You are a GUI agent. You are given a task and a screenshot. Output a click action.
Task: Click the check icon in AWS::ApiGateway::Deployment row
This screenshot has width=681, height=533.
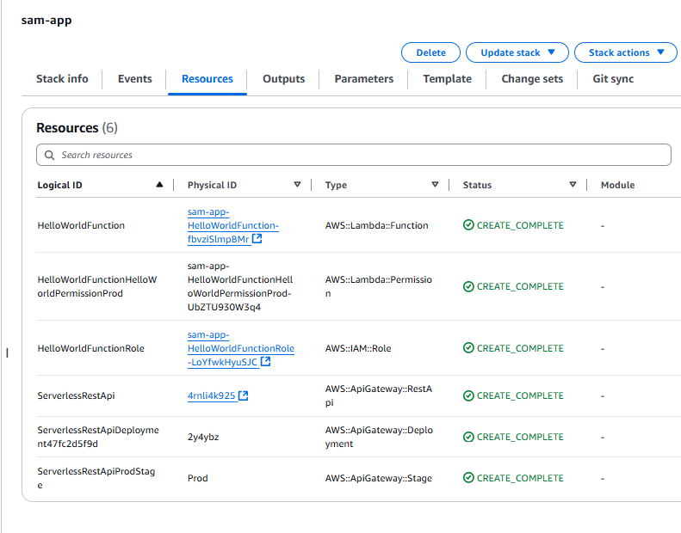tap(468, 437)
